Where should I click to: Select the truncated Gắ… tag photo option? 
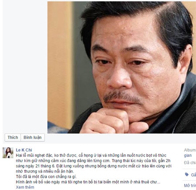193,175
